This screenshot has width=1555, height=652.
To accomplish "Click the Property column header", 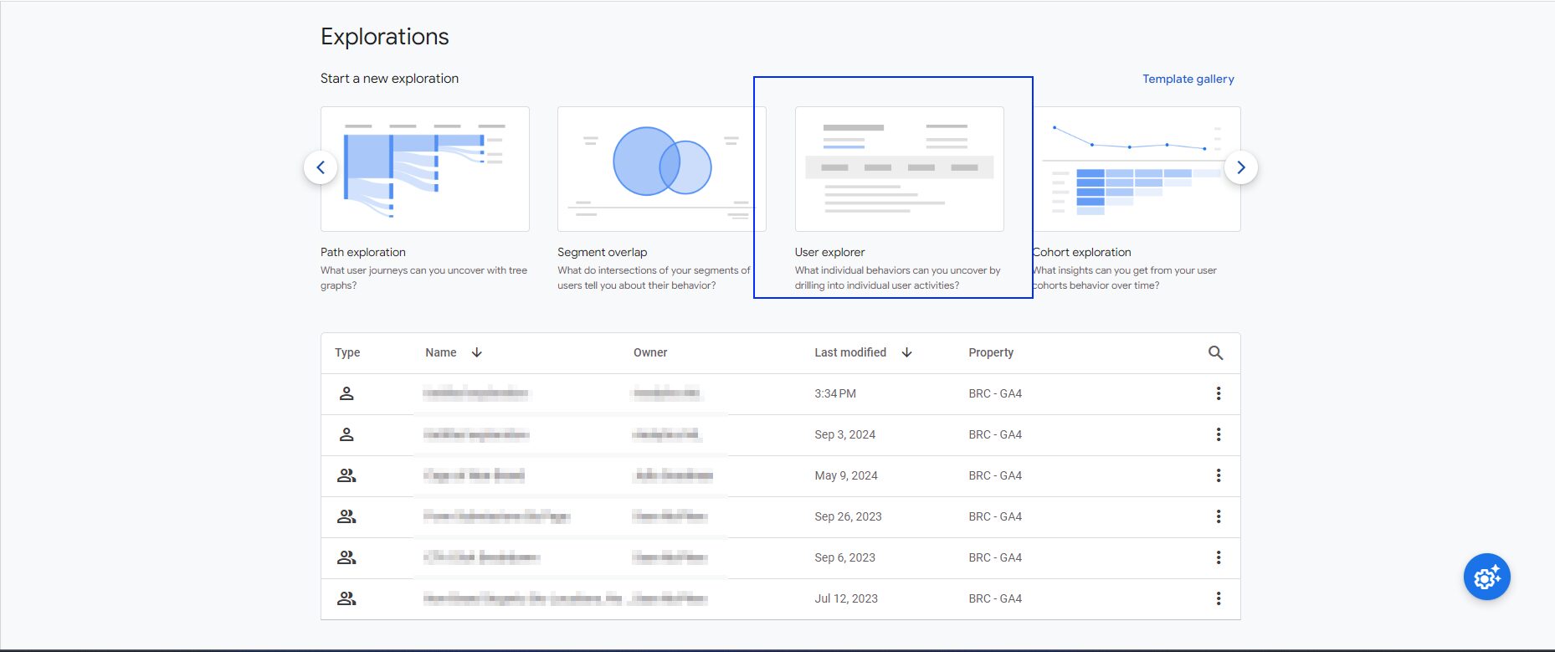I will click(991, 352).
